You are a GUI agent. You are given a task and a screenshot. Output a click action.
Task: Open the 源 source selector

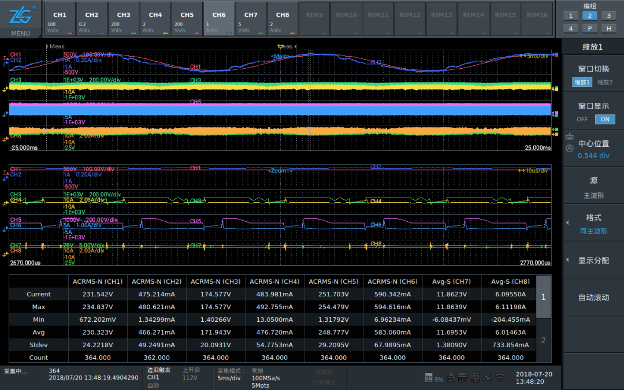point(593,188)
